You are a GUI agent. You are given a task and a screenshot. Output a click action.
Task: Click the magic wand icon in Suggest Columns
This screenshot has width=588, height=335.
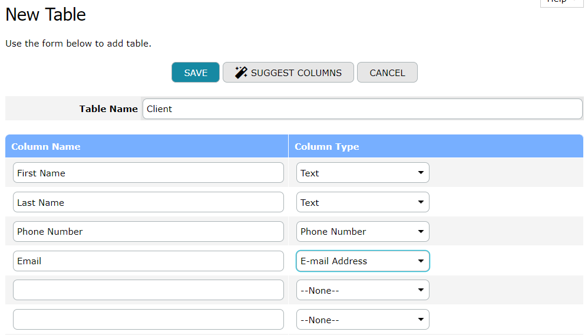241,72
